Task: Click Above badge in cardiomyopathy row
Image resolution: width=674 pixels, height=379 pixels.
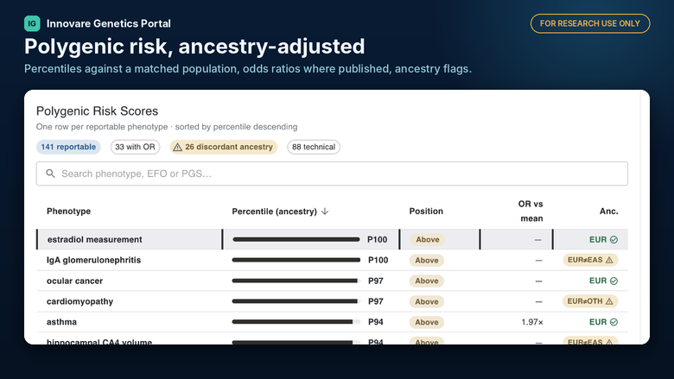Action: point(426,301)
